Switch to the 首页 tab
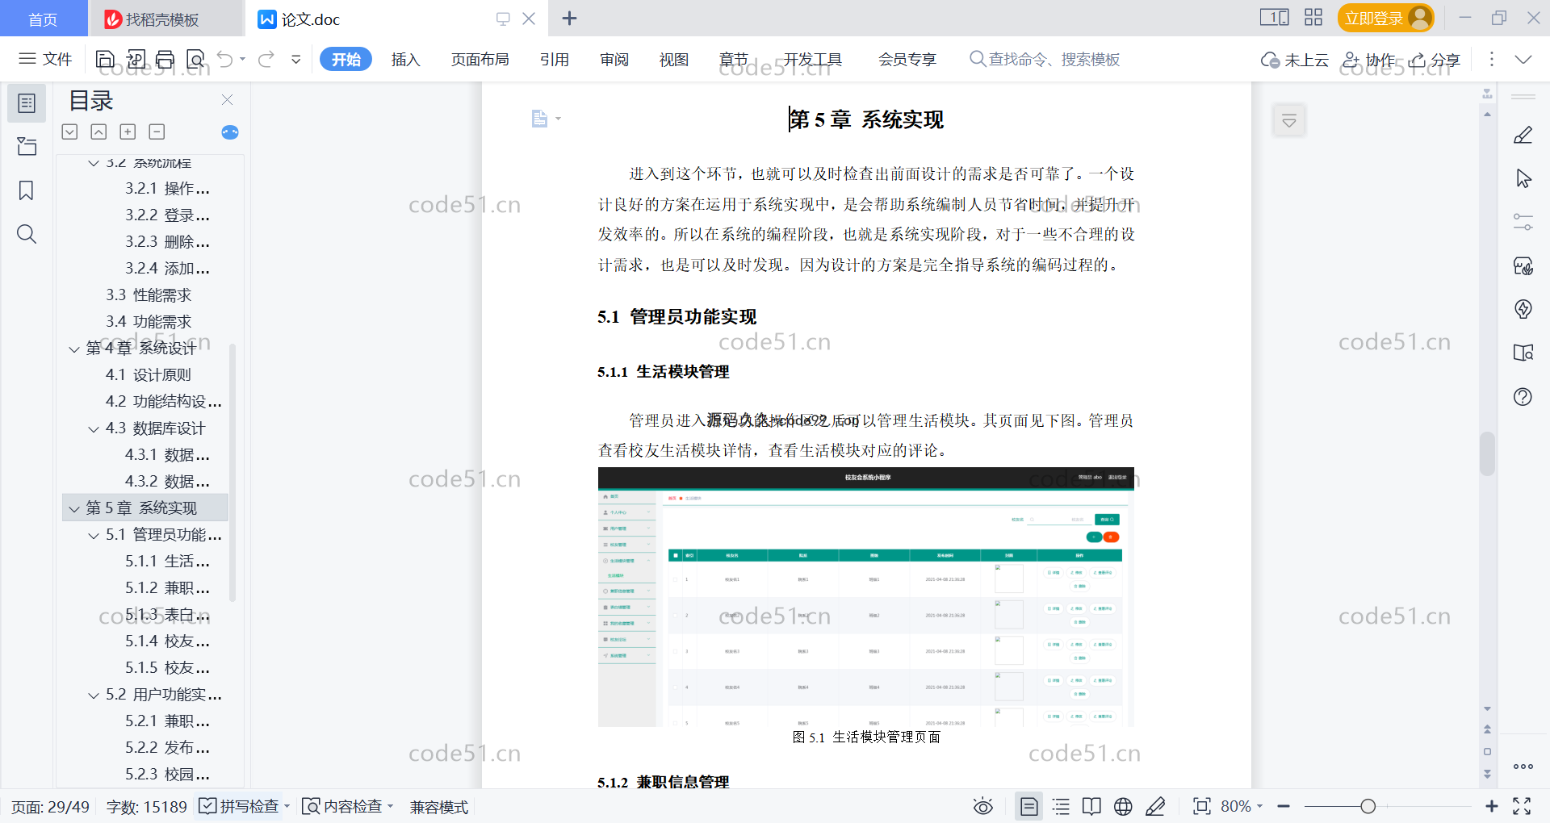Screen dimensions: 1550x823 [x=44, y=19]
